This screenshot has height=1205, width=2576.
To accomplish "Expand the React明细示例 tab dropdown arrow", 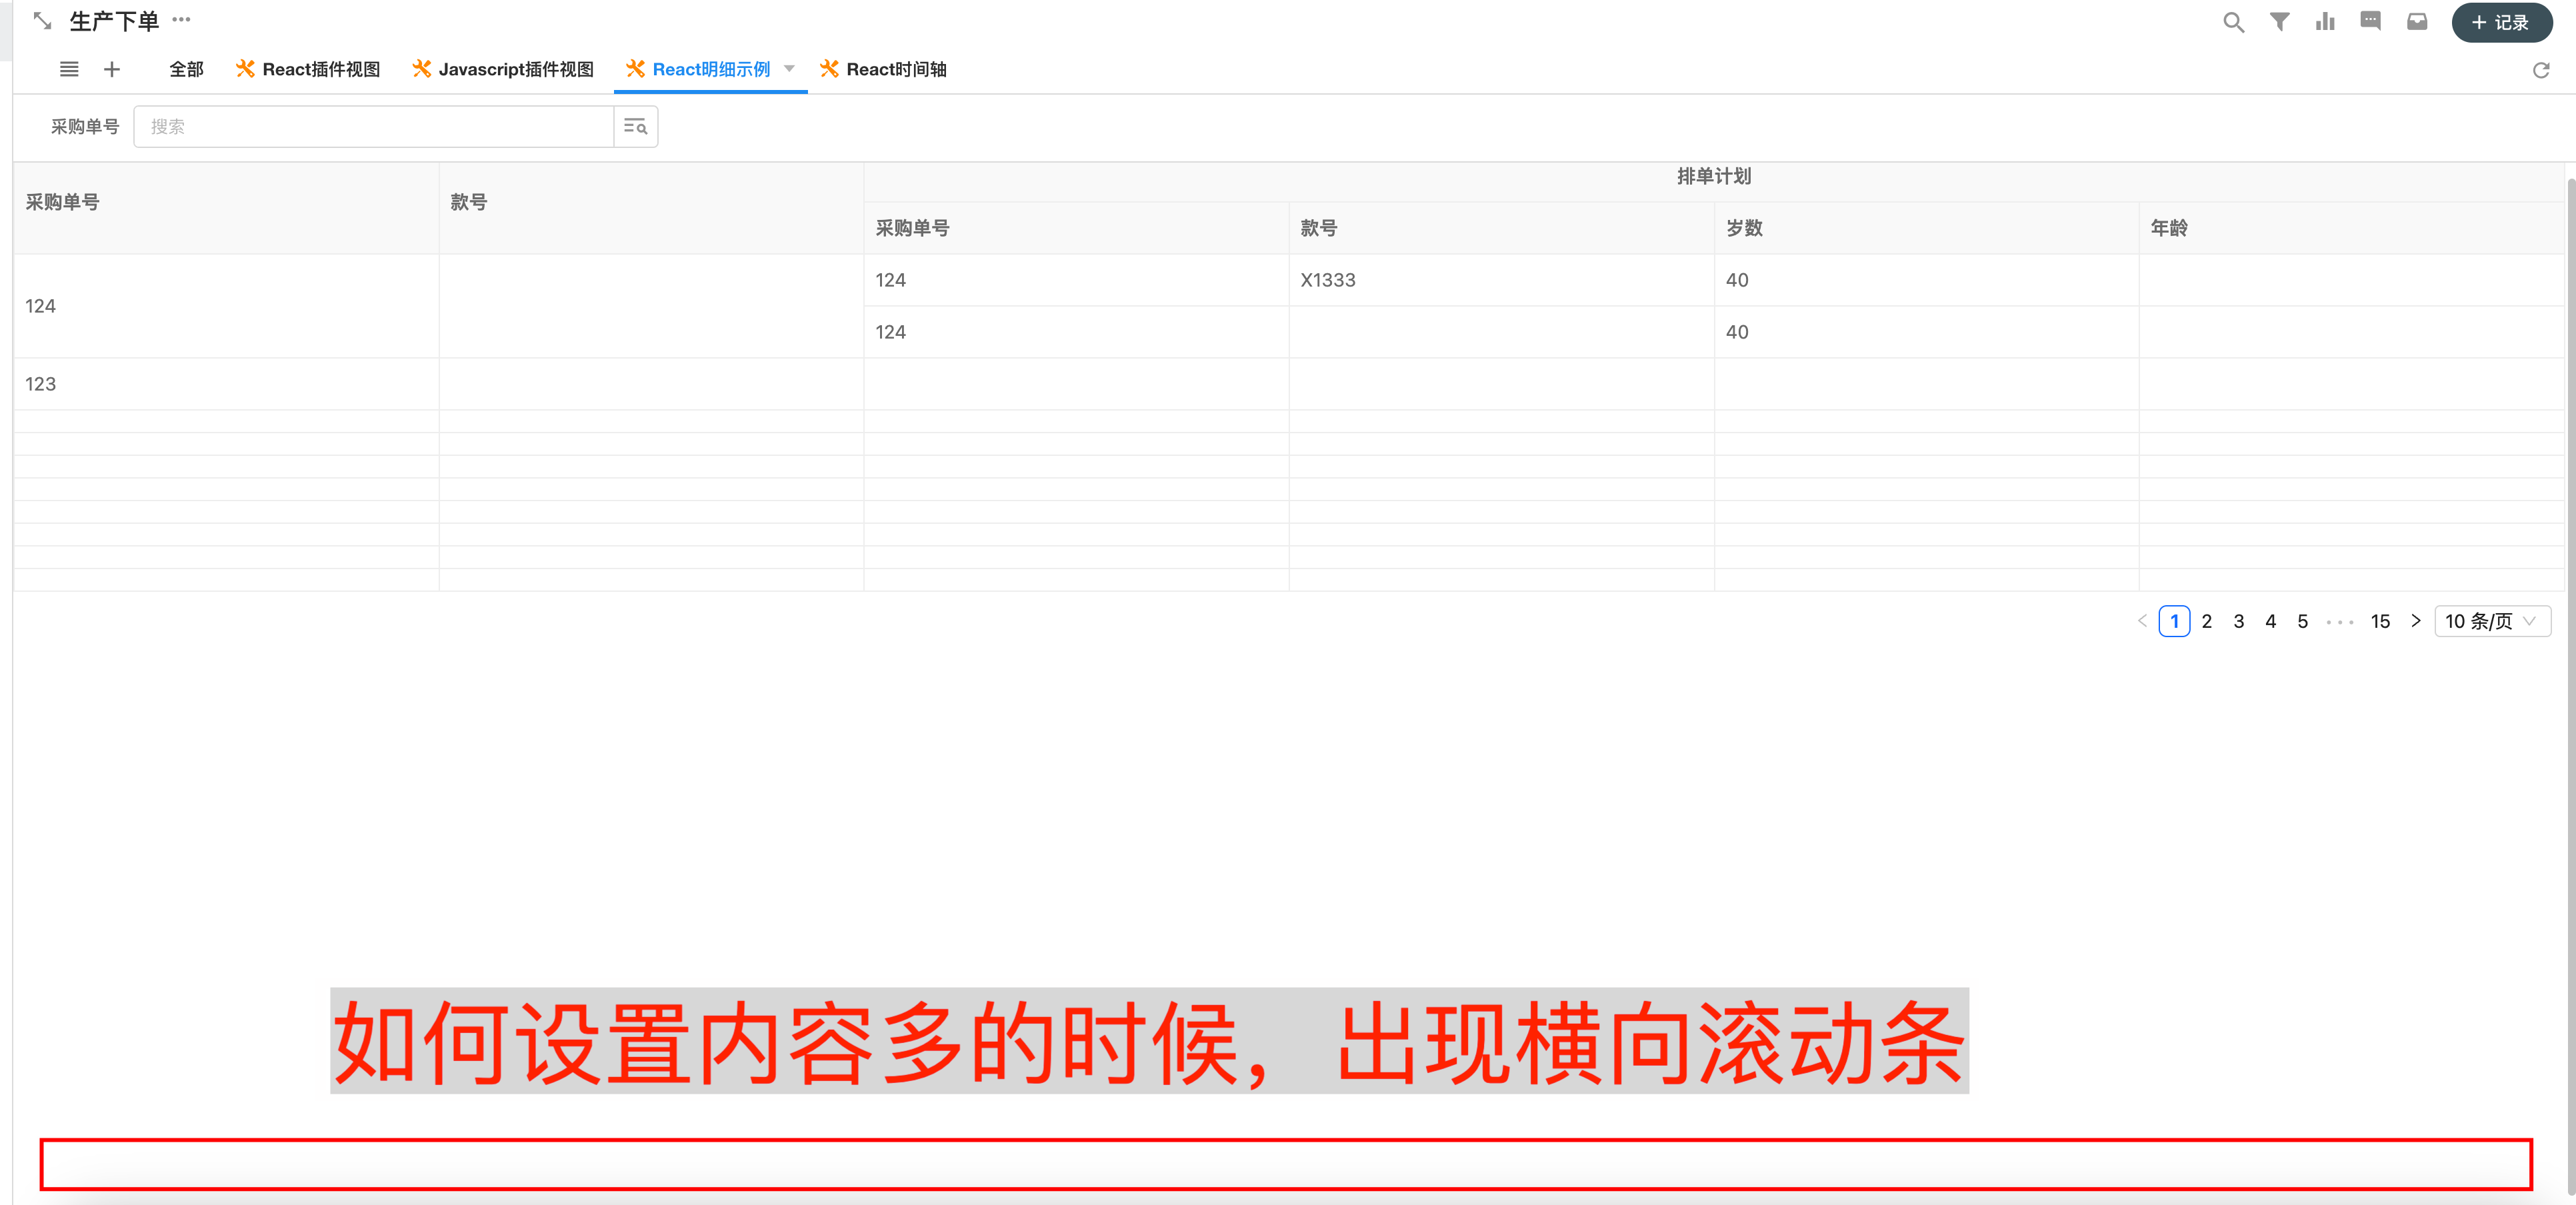I will tap(790, 69).
